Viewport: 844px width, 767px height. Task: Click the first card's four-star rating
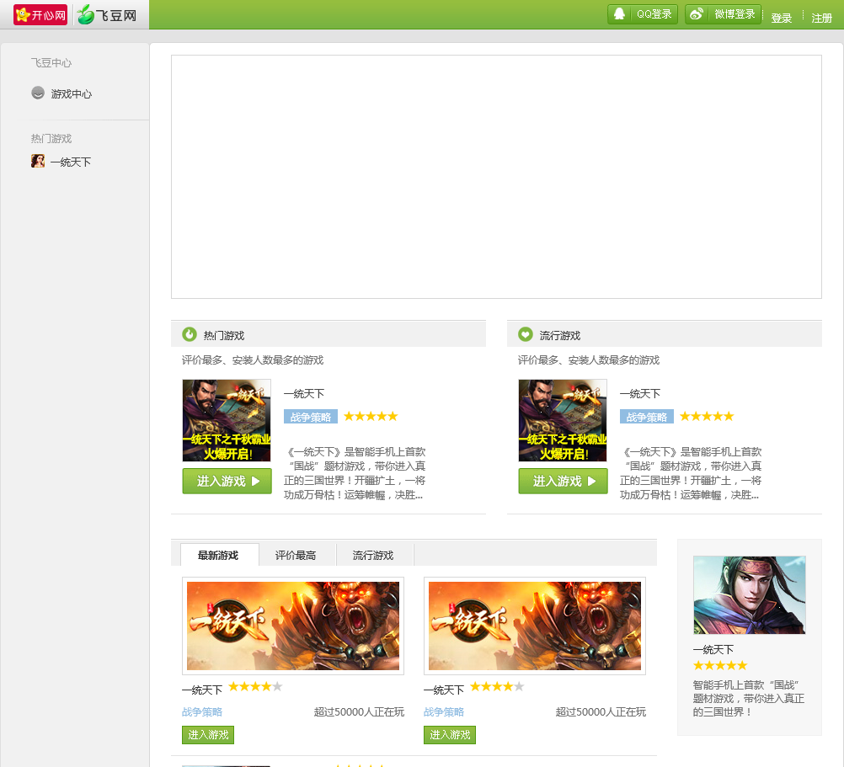click(255, 686)
